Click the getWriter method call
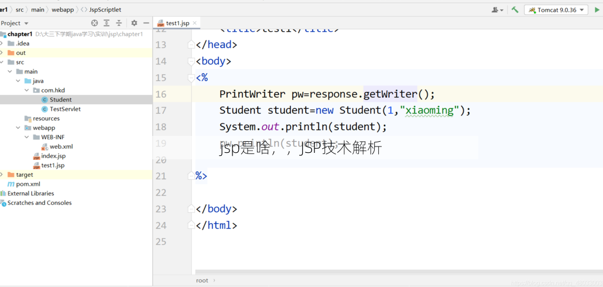The width and height of the screenshot is (603, 287). (390, 94)
